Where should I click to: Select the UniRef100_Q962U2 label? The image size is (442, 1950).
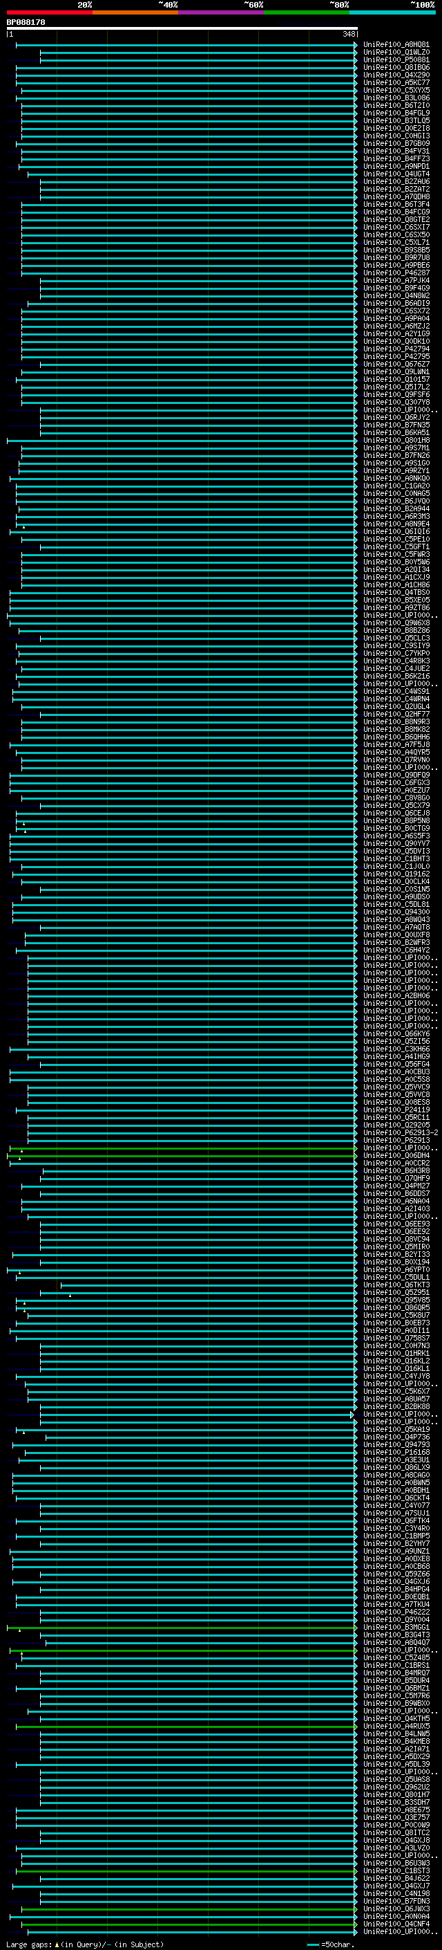click(396, 1786)
